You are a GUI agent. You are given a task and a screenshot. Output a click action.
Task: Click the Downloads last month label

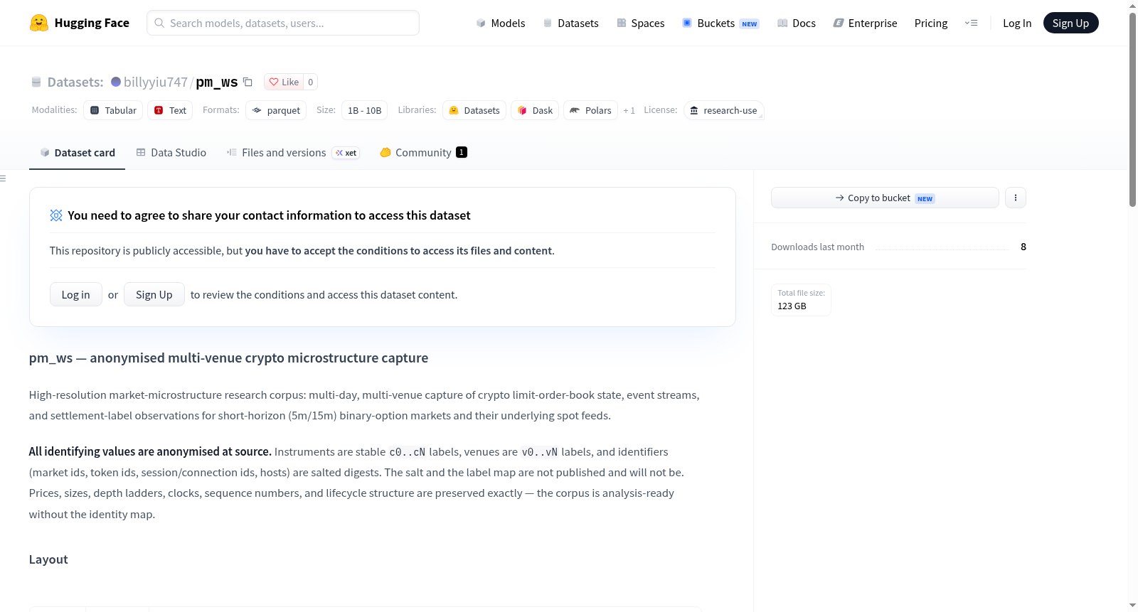coord(818,247)
